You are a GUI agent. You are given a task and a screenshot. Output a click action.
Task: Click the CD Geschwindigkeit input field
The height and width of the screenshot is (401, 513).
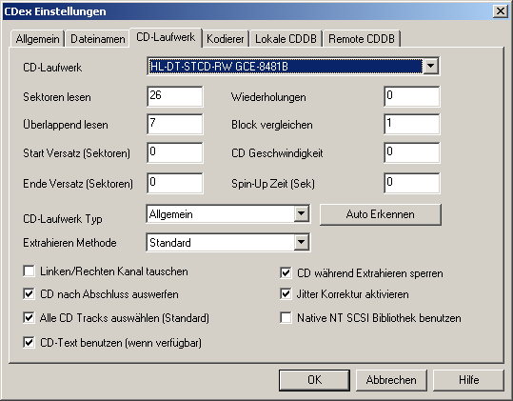(x=411, y=152)
